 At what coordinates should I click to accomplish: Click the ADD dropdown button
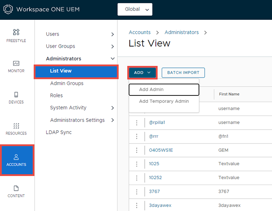pos(142,73)
